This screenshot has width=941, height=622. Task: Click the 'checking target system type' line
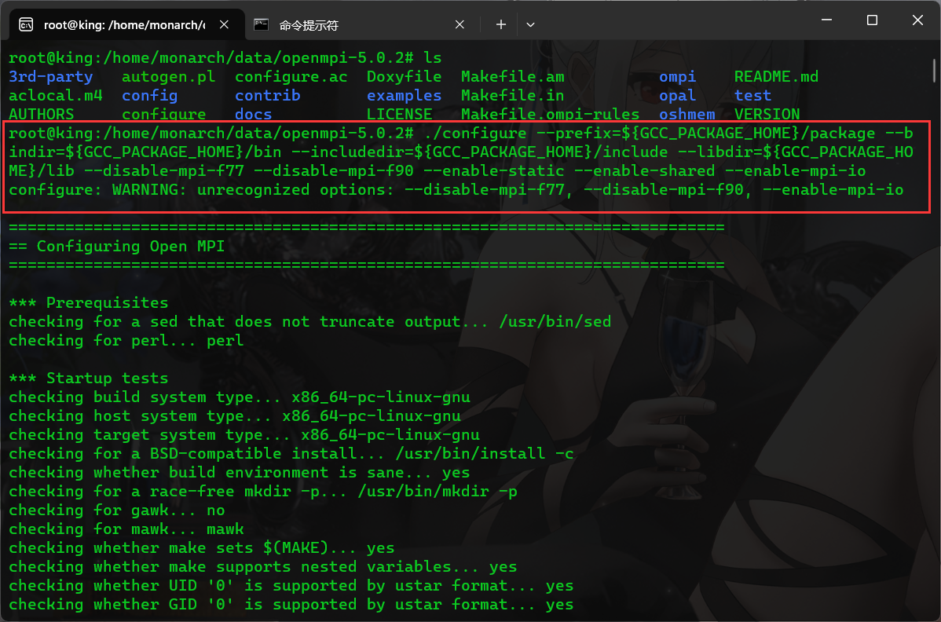243,434
